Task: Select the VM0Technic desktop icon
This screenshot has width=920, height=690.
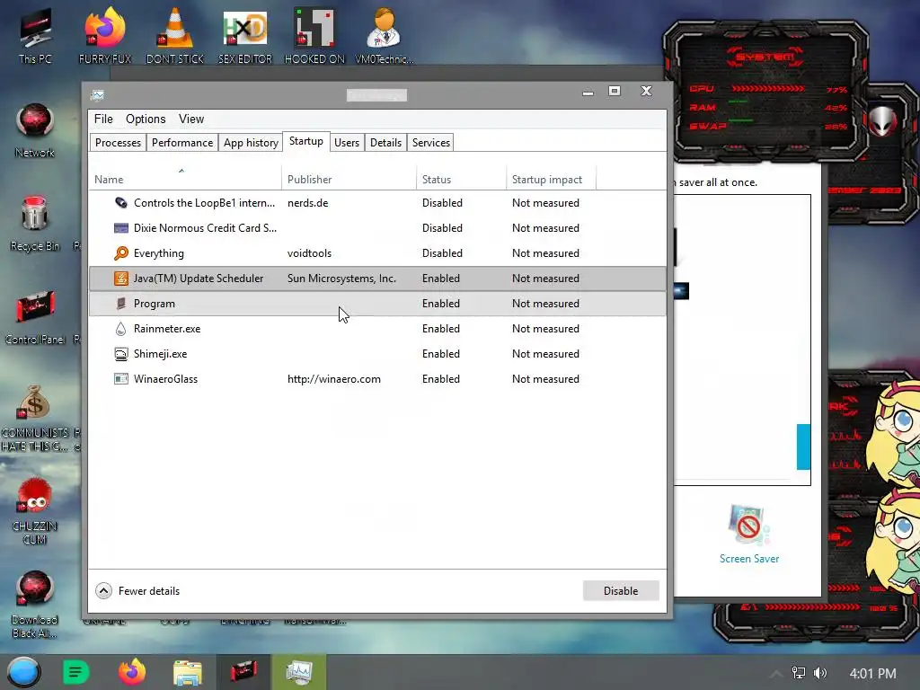Action: pos(385,35)
